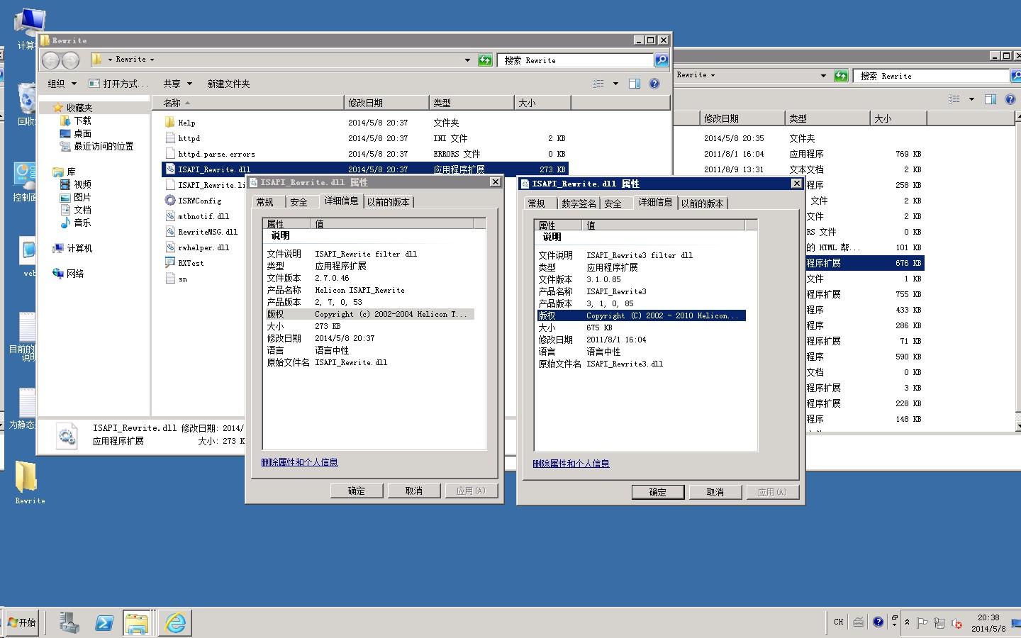Image resolution: width=1021 pixels, height=638 pixels.
Task: Click the taskbar clock showing 20:38
Action: (988, 623)
